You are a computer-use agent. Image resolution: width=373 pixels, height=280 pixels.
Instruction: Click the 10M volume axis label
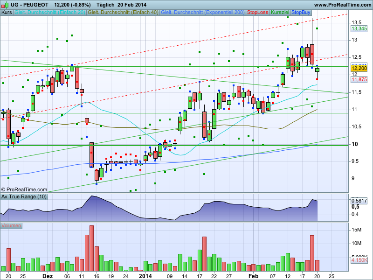356,243
